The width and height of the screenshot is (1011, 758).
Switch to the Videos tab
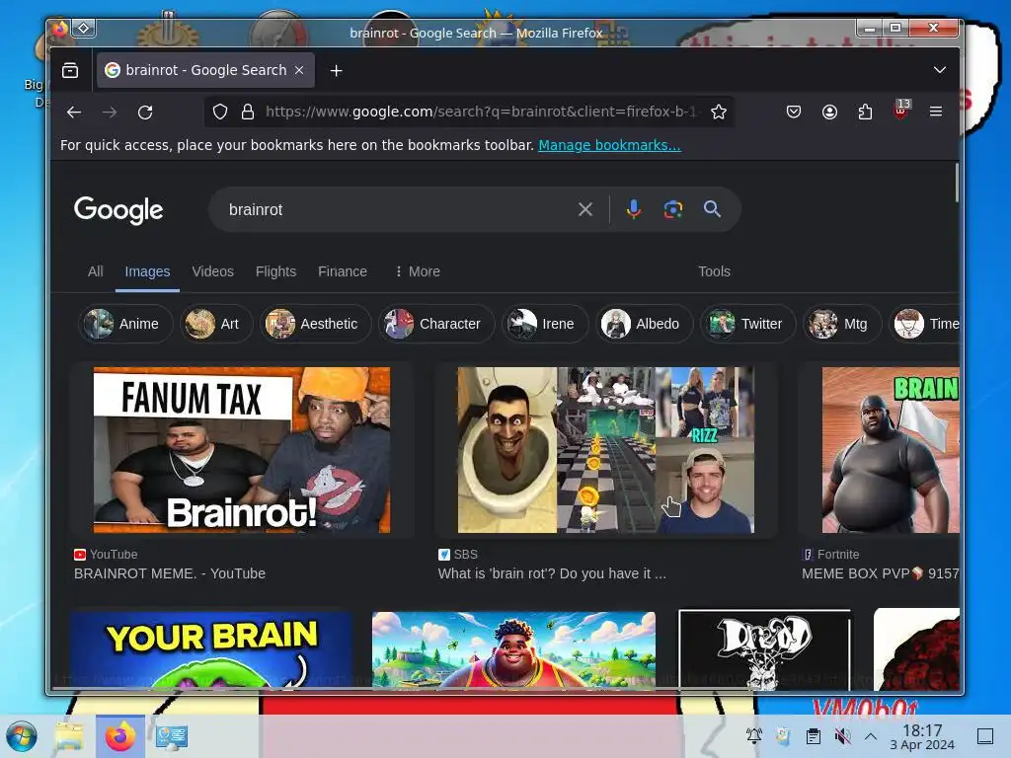pyautogui.click(x=213, y=271)
